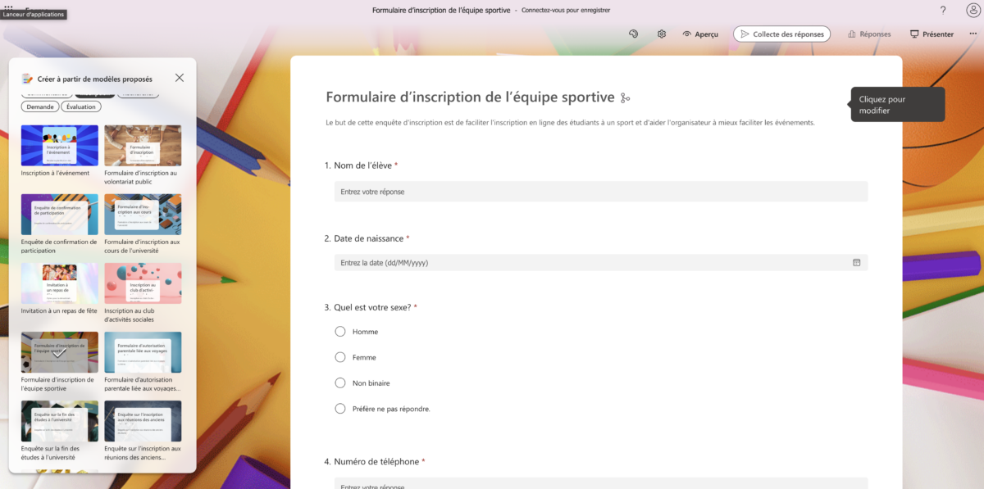The height and width of the screenshot is (489, 984).
Task: Choose Préfère ne pas répondre option
Action: click(339, 408)
